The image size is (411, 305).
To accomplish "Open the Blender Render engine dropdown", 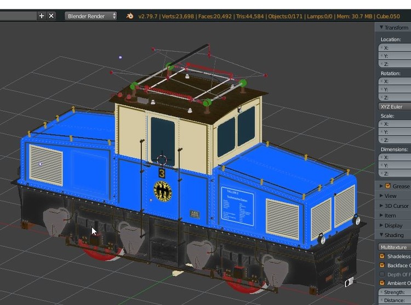I will pyautogui.click(x=91, y=16).
